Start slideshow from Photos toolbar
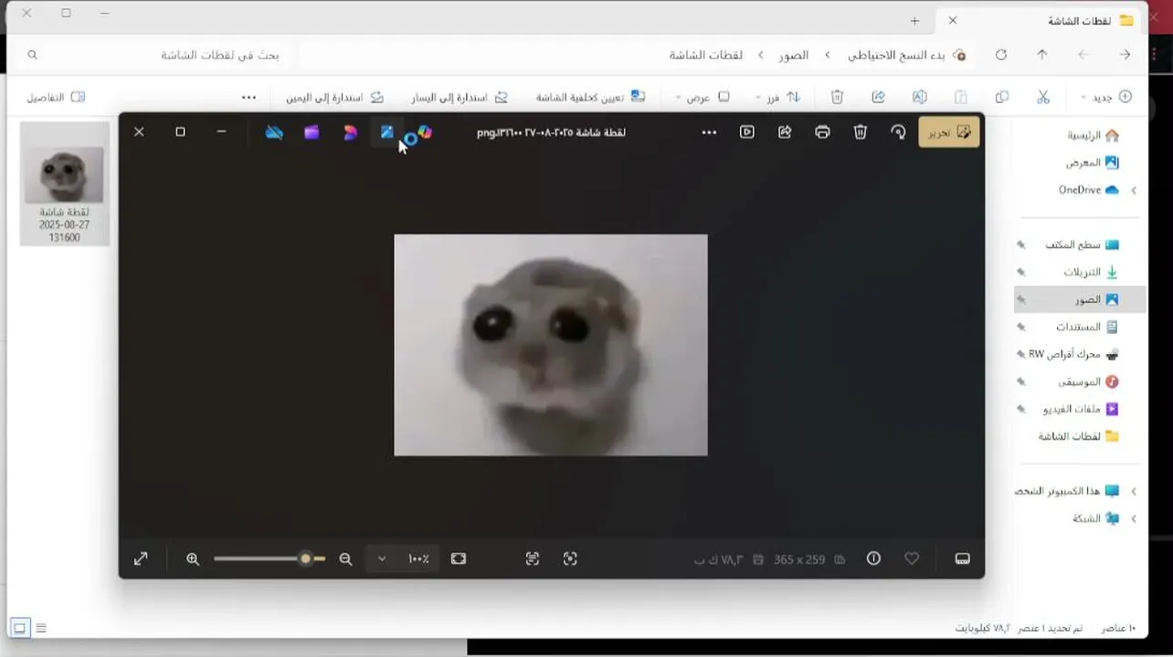This screenshot has height=657, width=1173. click(x=747, y=132)
